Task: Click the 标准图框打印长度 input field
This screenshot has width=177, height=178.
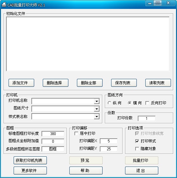Action: (53, 134)
